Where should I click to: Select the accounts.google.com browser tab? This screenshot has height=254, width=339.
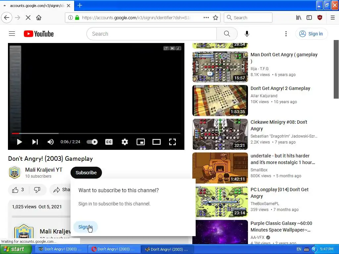click(37, 6)
